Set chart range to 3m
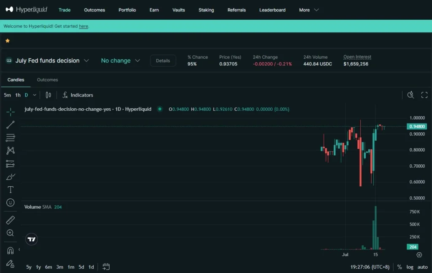Screen dimensions: 432x273 pos(59,267)
